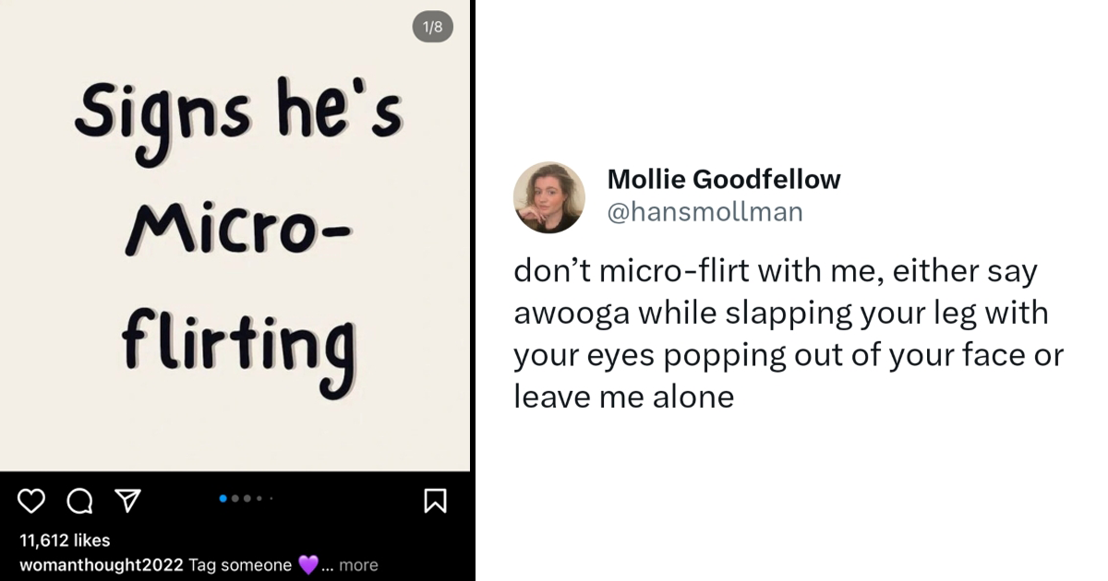Open comments via the speech bubble icon
This screenshot has width=1108, height=581.
pyautogui.click(x=80, y=500)
